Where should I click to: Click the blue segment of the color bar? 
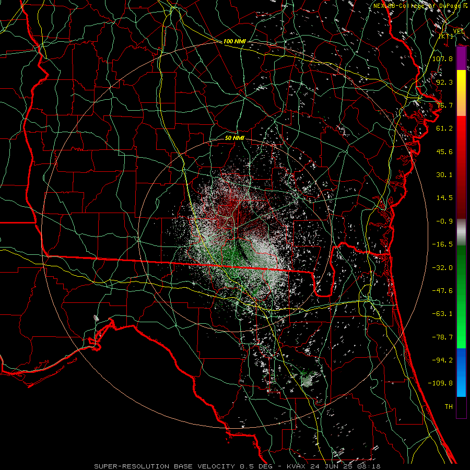coord(461,372)
